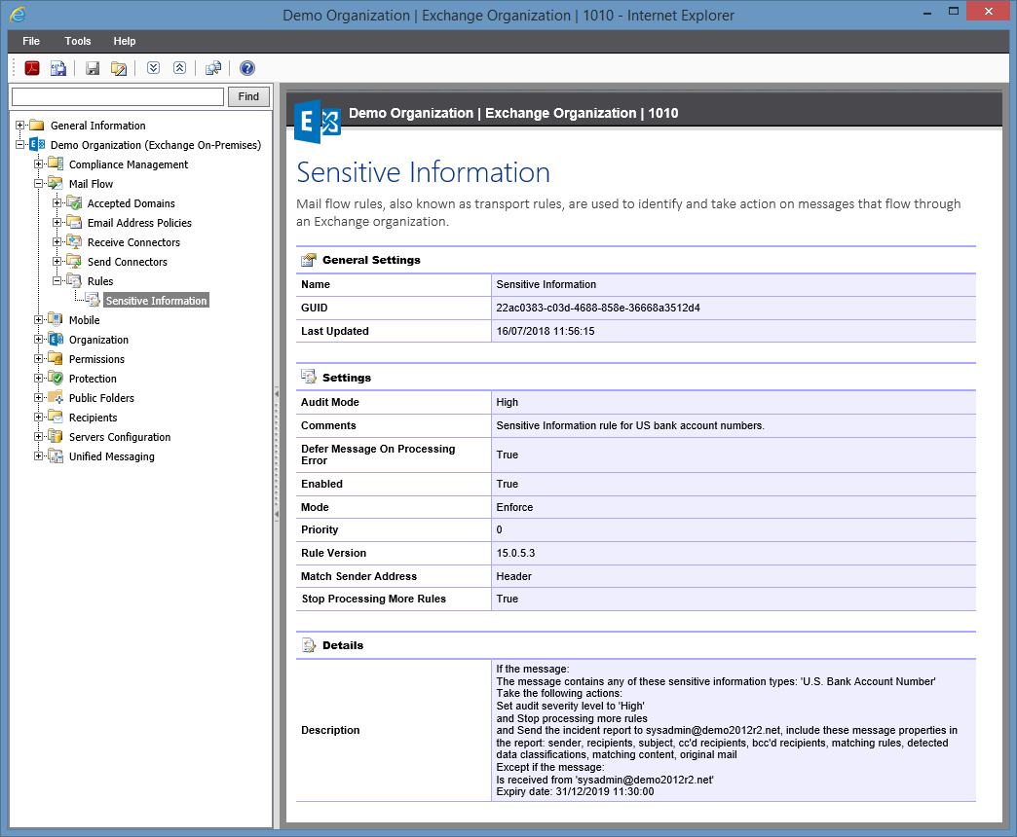Click the Unified Messaging folder icon
Image resolution: width=1017 pixels, height=837 pixels.
[x=56, y=456]
